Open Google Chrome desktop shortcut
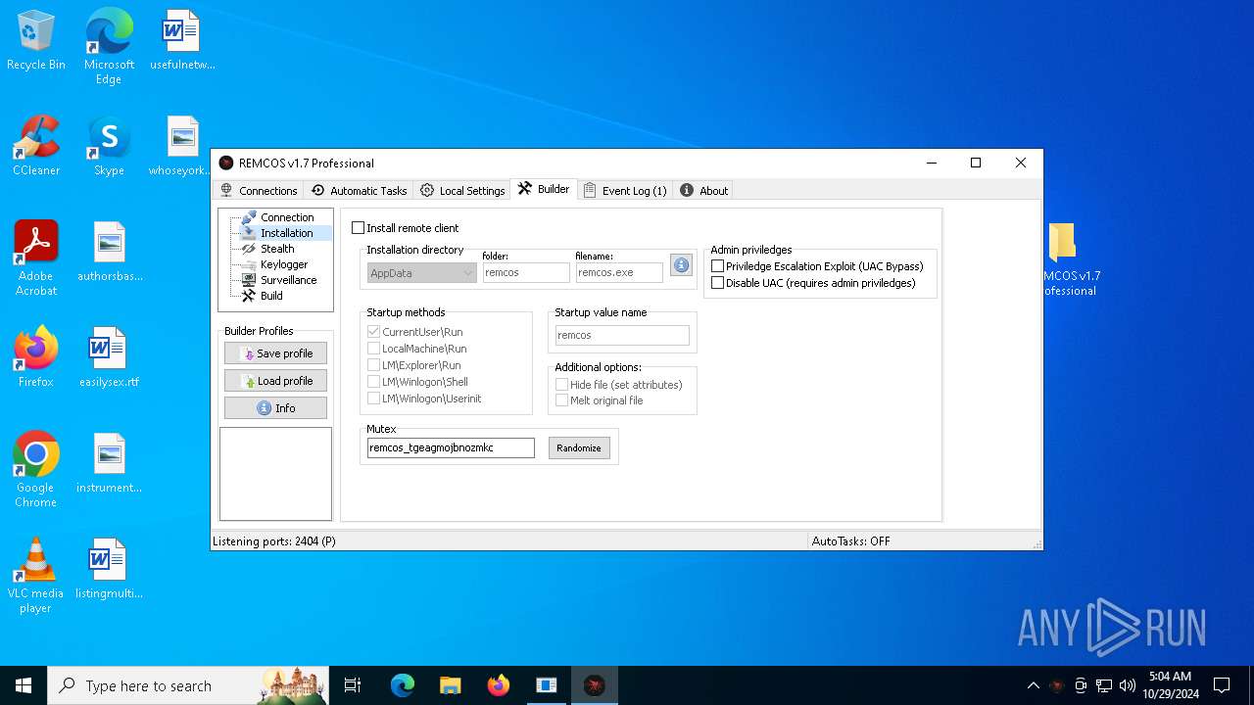 tap(36, 470)
